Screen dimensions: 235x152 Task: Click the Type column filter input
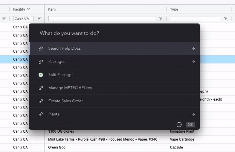[195, 19]
